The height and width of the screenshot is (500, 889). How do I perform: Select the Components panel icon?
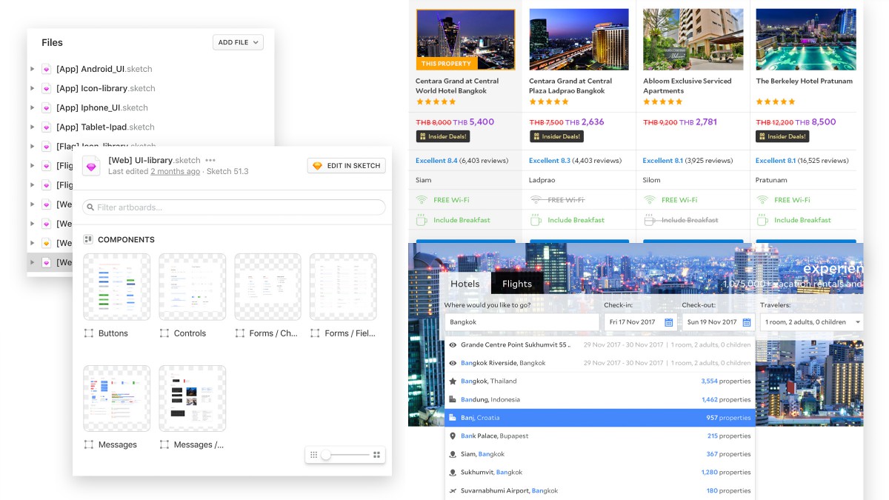pos(87,239)
